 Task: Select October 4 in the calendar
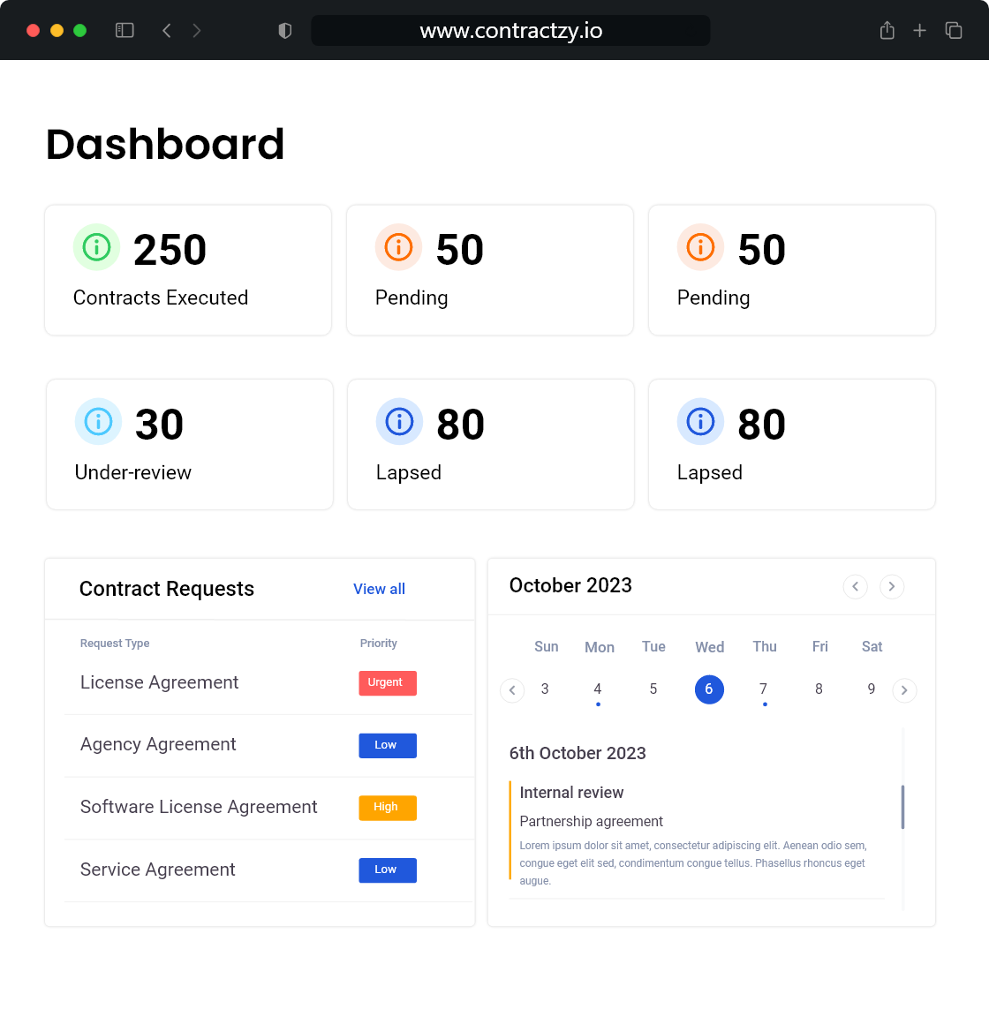pyautogui.click(x=598, y=689)
